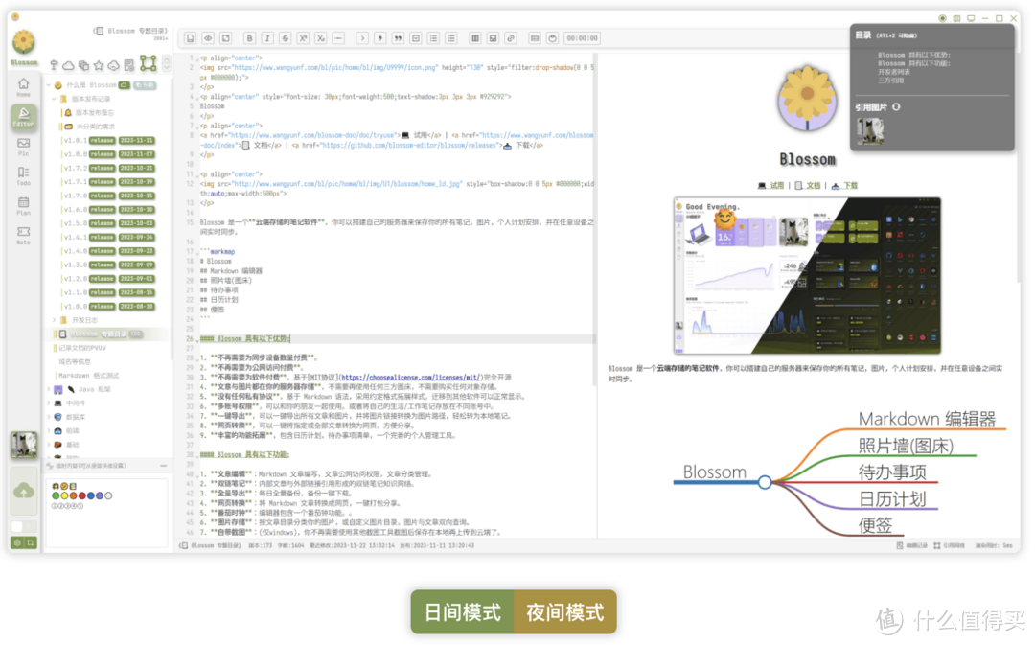Insert a link using the toolbar link icon
The height and width of the screenshot is (645, 1035).
coord(510,38)
